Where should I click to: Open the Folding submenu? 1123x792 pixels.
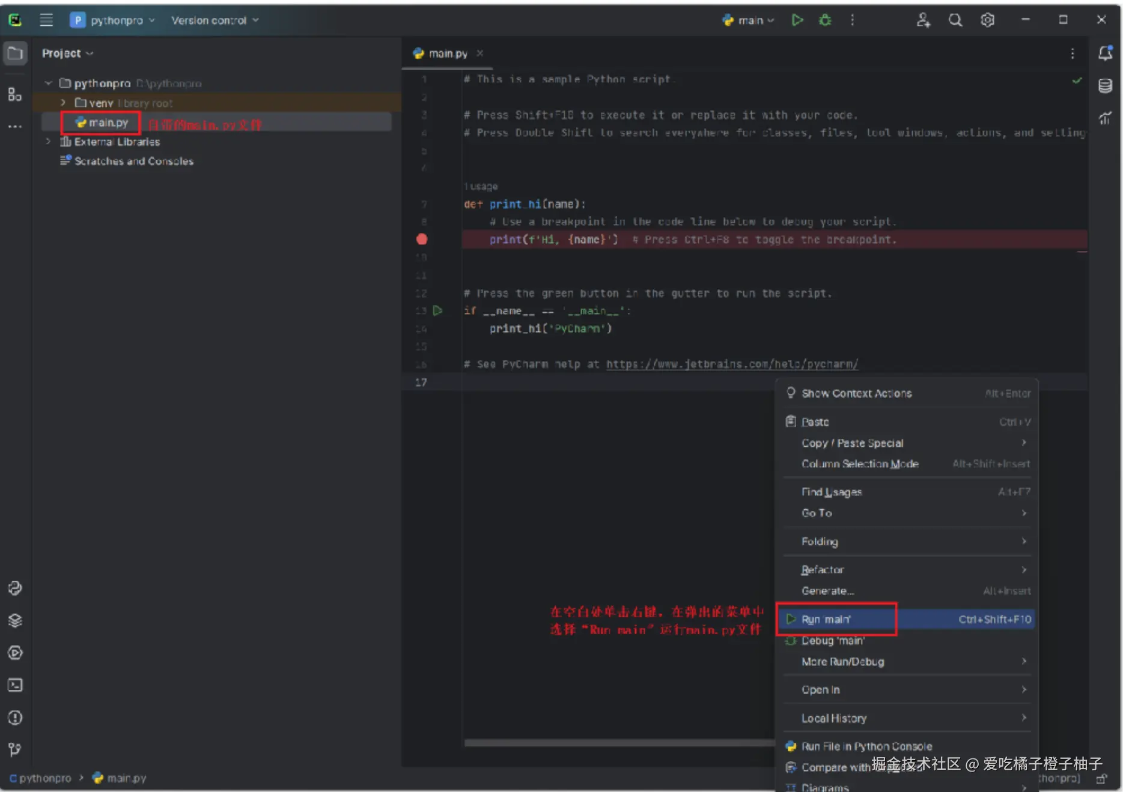(x=907, y=542)
